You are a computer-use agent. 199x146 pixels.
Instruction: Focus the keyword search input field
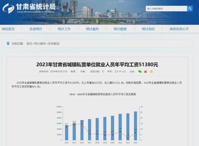tap(166, 8)
